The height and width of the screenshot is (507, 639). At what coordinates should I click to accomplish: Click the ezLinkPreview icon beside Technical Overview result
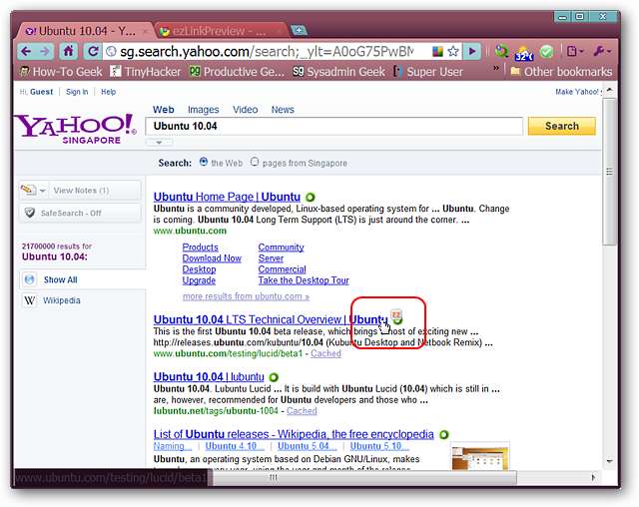point(397,316)
